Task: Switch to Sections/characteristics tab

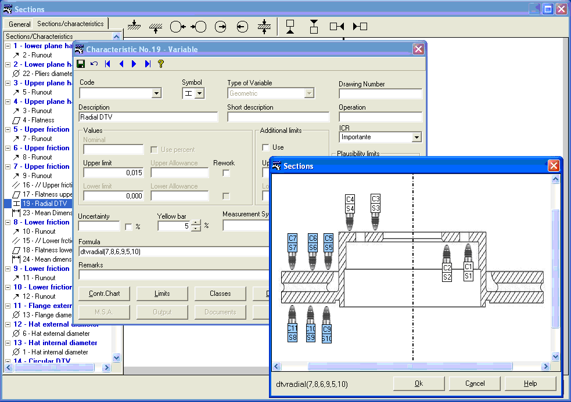Action: [x=71, y=24]
